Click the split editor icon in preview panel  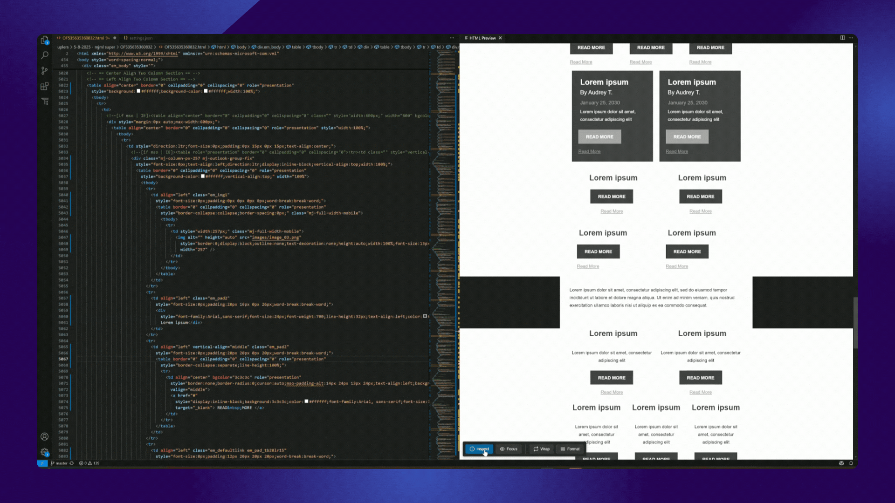tap(842, 38)
